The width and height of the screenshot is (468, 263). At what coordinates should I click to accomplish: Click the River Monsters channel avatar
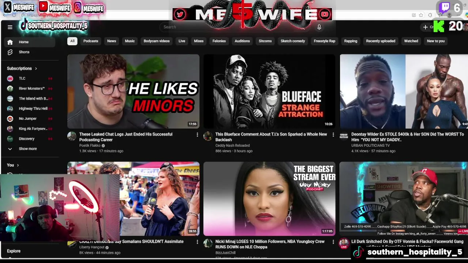[x=10, y=88]
